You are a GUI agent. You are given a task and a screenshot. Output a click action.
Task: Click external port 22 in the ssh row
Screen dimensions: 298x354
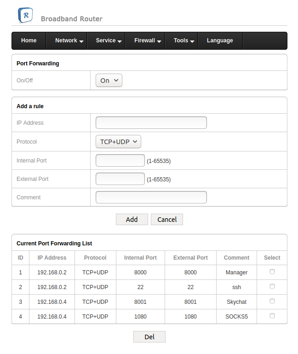coord(190,287)
